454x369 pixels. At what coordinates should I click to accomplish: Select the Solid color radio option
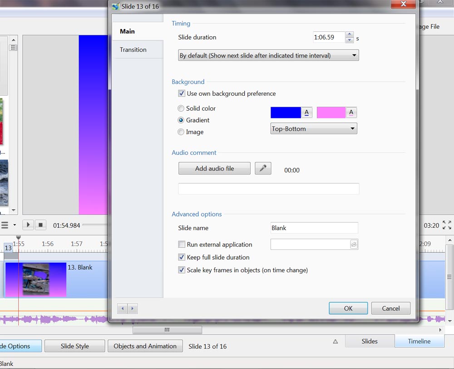(181, 108)
